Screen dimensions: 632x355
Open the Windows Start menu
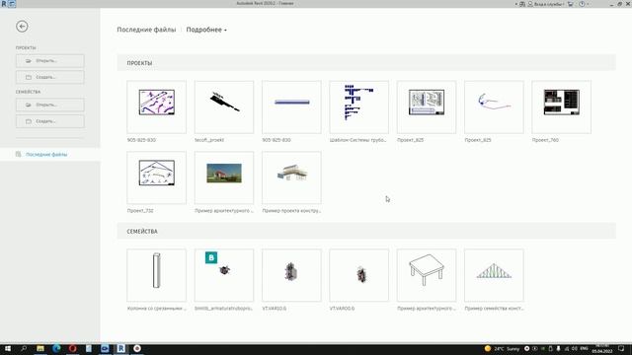coord(8,348)
